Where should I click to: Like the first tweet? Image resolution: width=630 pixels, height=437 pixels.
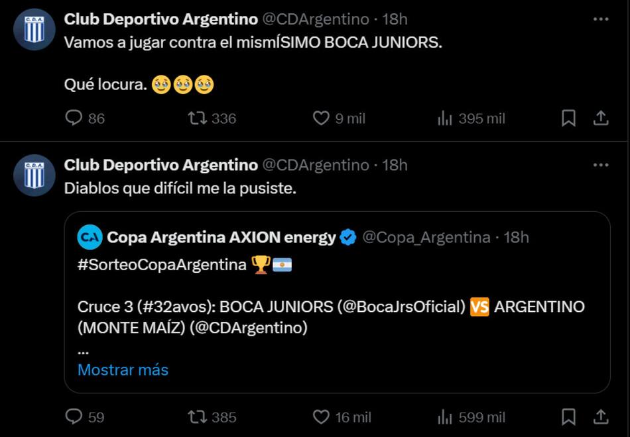tap(321, 118)
